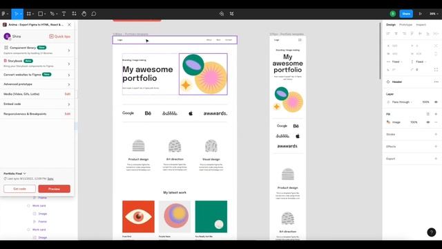This screenshot has width=442, height=249.
Task: Click the Share button
Action: (x=406, y=14)
